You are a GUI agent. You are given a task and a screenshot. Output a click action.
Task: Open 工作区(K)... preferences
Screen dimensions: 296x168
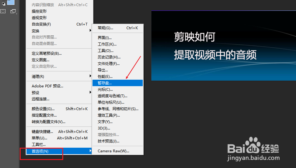point(117,44)
